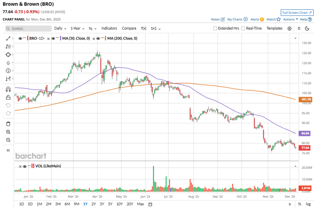Collapse the volume pane chevron
This screenshot has width=316, height=210.
[295, 167]
